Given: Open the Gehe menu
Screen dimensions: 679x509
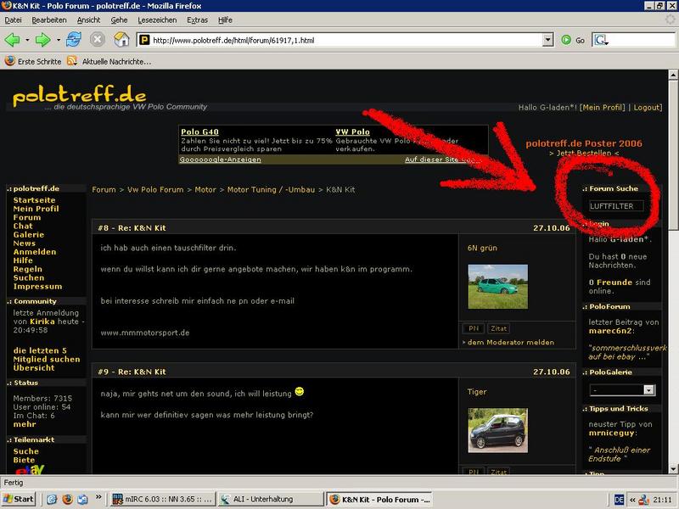Looking at the screenshot, I should [x=119, y=20].
